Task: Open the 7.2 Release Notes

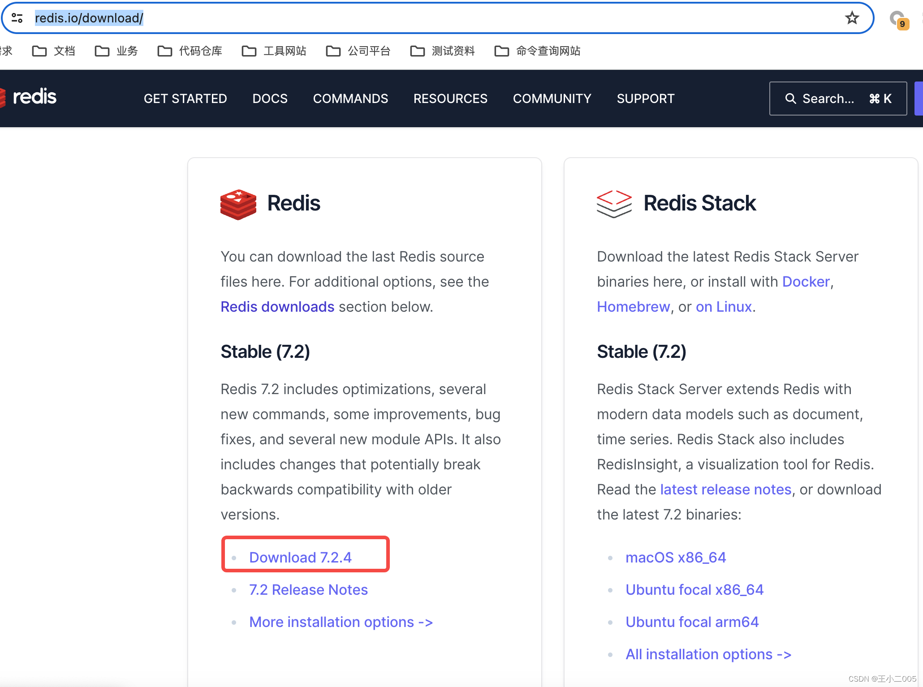Action: pyautogui.click(x=308, y=589)
